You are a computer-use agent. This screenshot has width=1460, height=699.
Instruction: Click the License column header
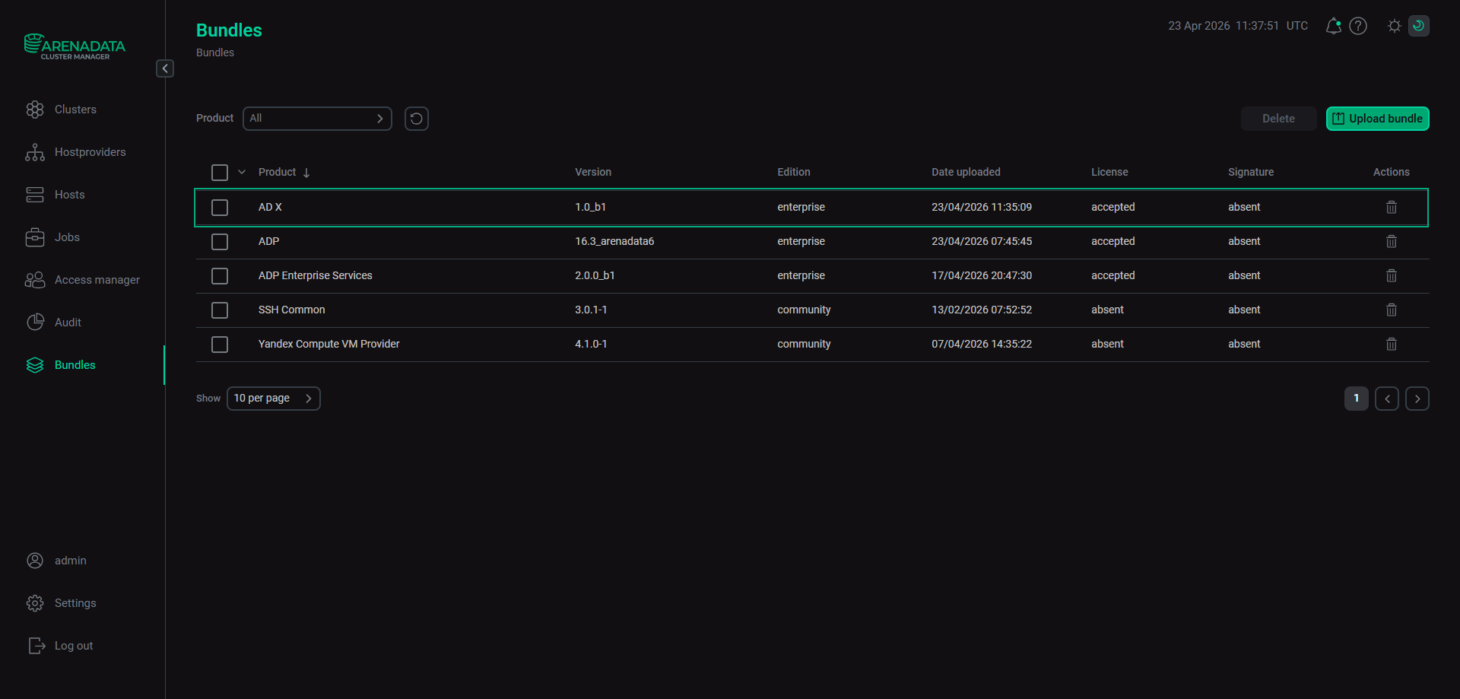(x=1109, y=172)
